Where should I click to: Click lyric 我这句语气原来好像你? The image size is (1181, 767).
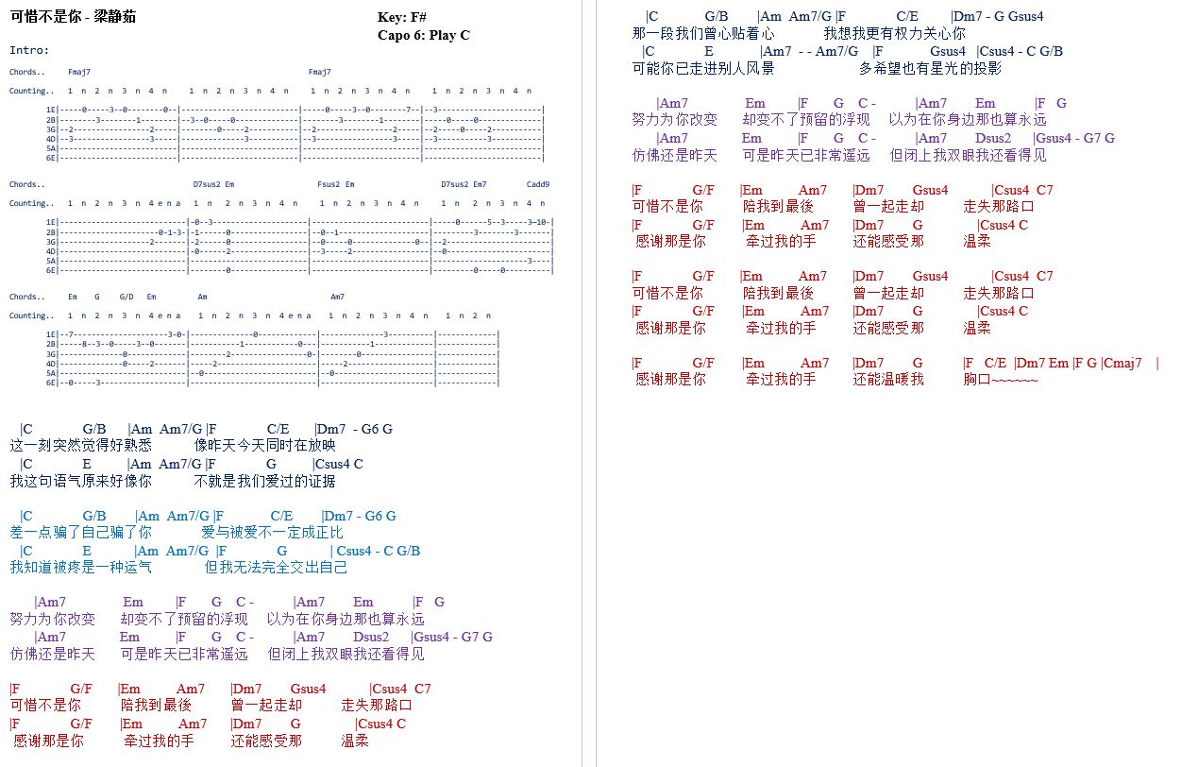click(80, 481)
